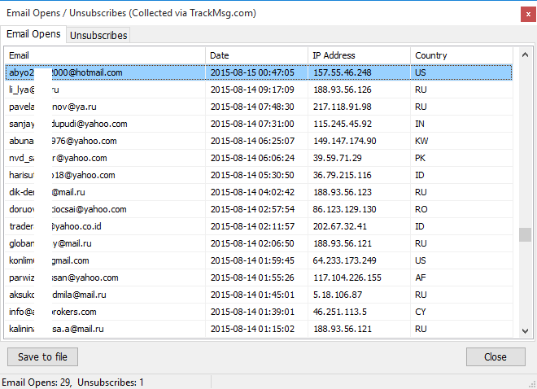Select IP address 217.118.91.98
Image resolution: width=537 pixels, height=389 pixels.
point(342,107)
